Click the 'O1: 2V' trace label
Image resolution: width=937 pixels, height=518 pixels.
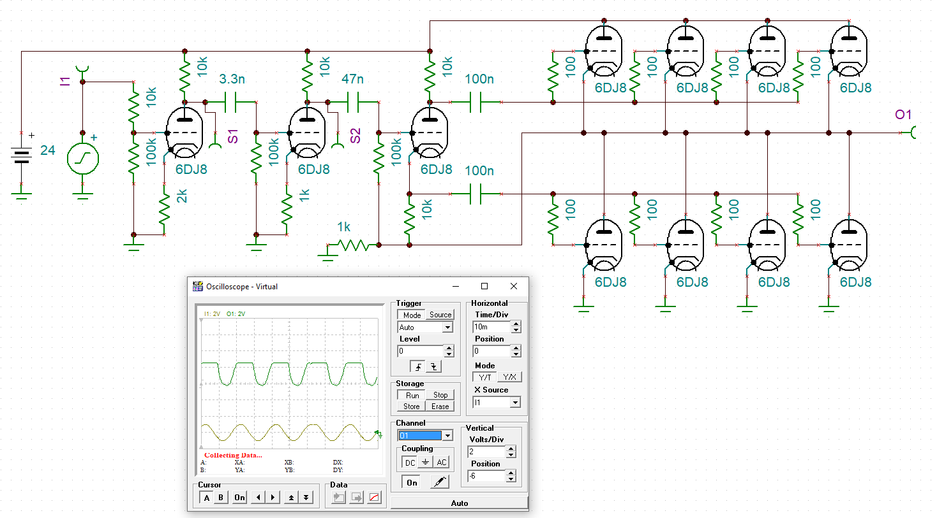click(236, 313)
